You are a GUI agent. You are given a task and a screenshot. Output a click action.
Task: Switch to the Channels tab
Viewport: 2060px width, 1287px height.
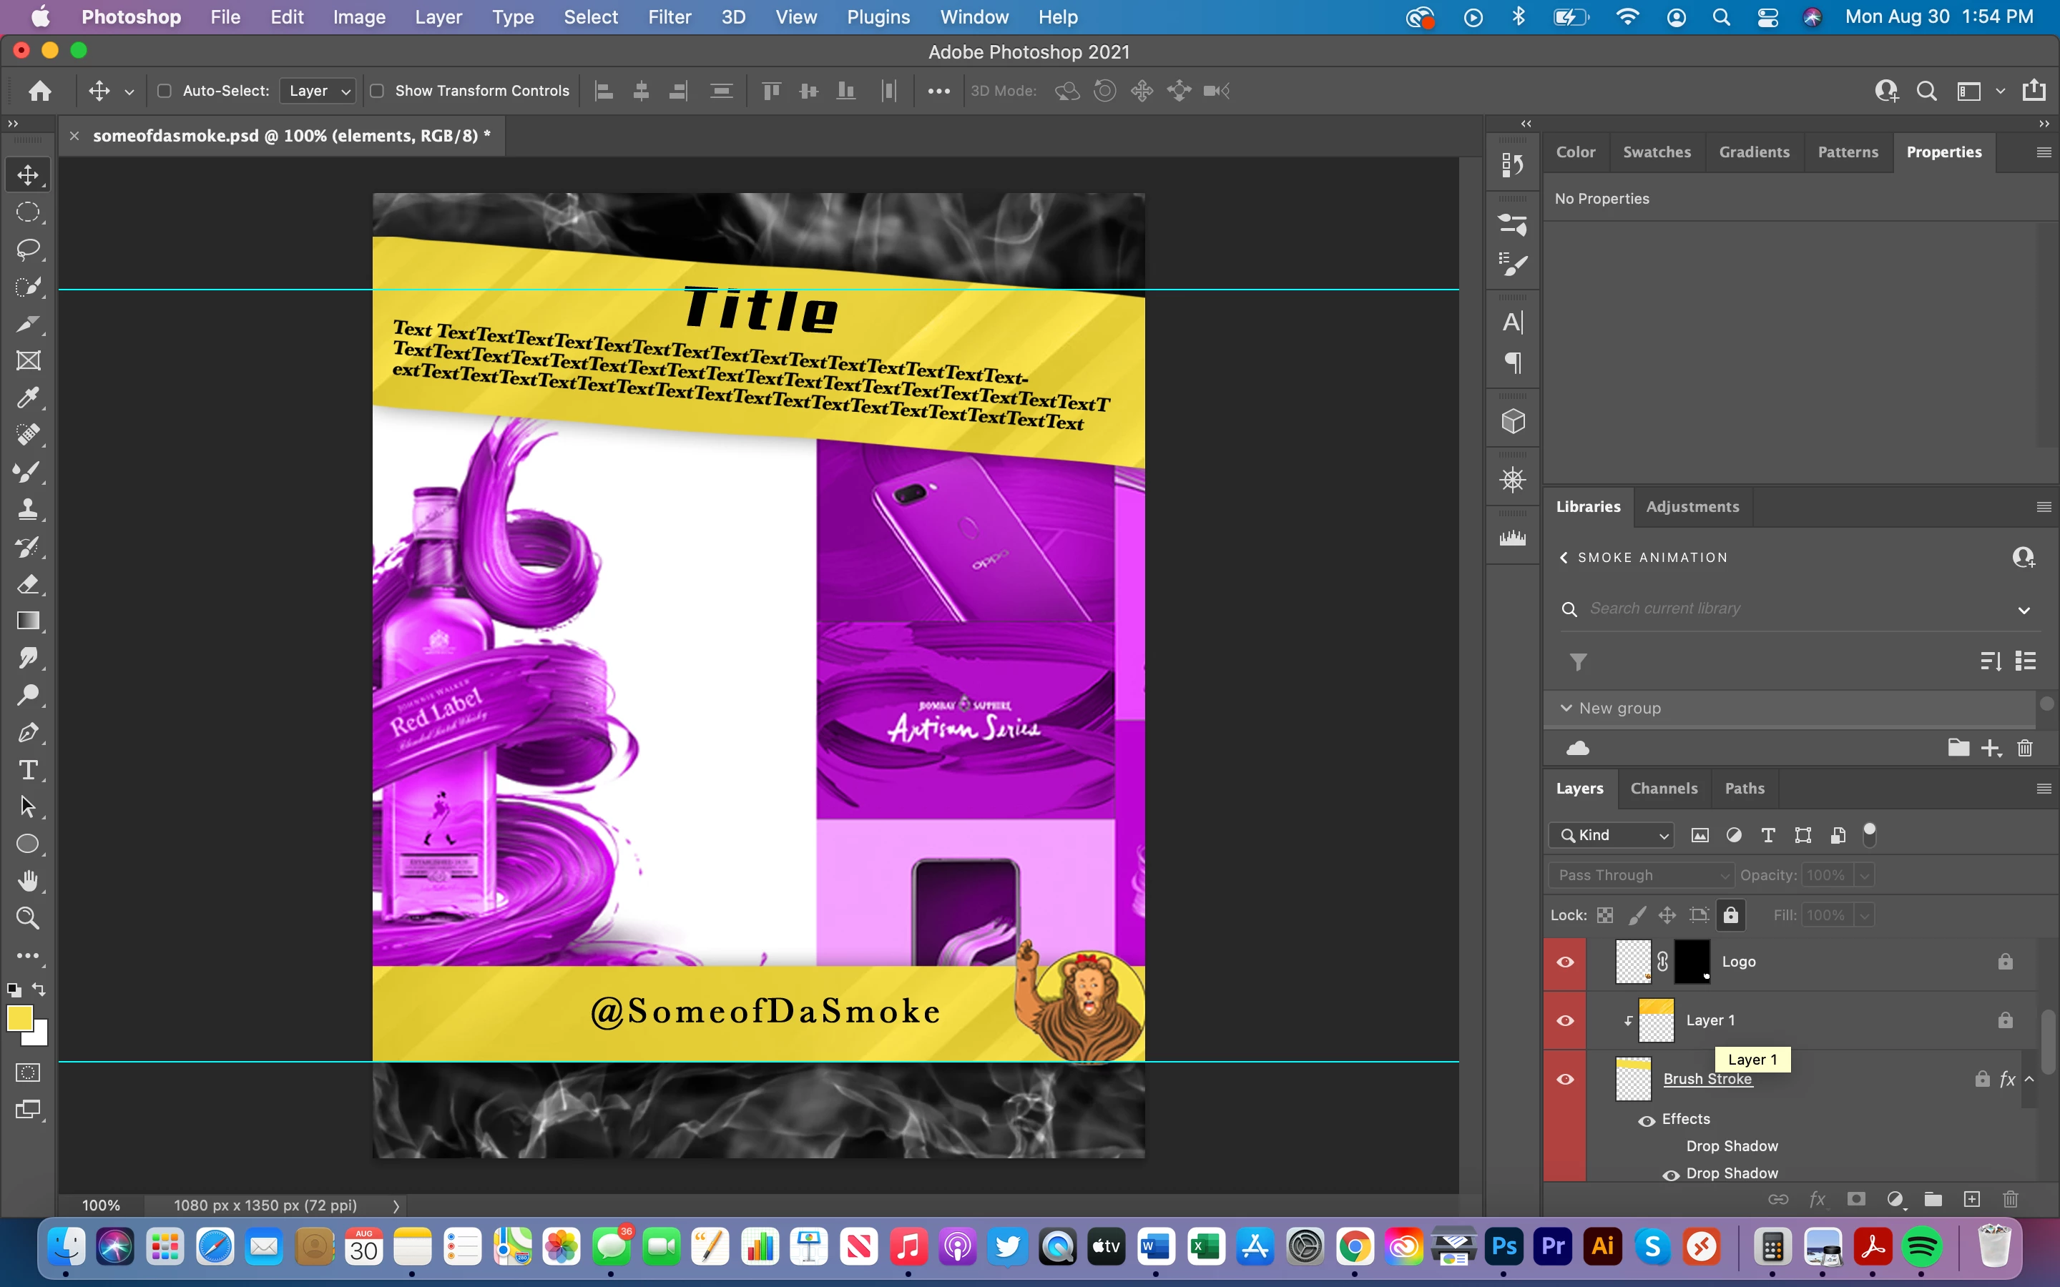(x=1663, y=788)
